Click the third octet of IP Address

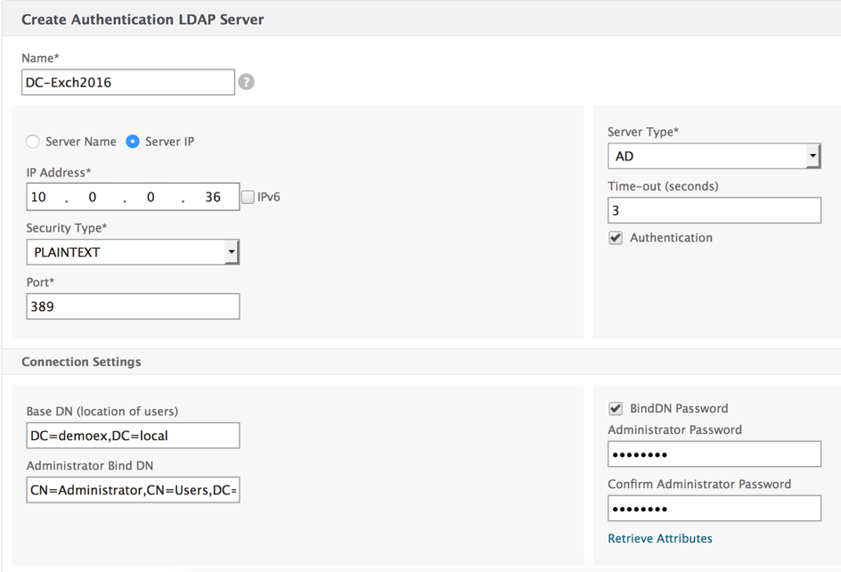pos(151,197)
